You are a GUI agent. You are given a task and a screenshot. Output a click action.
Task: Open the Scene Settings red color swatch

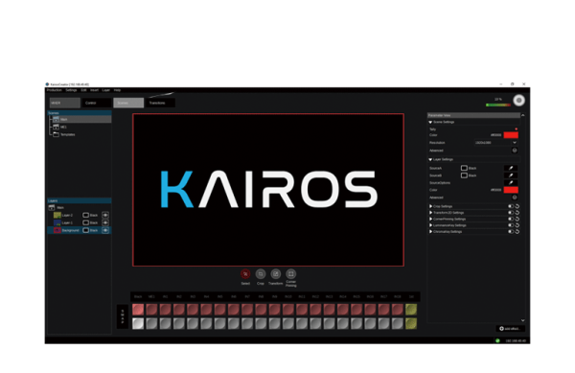point(511,135)
